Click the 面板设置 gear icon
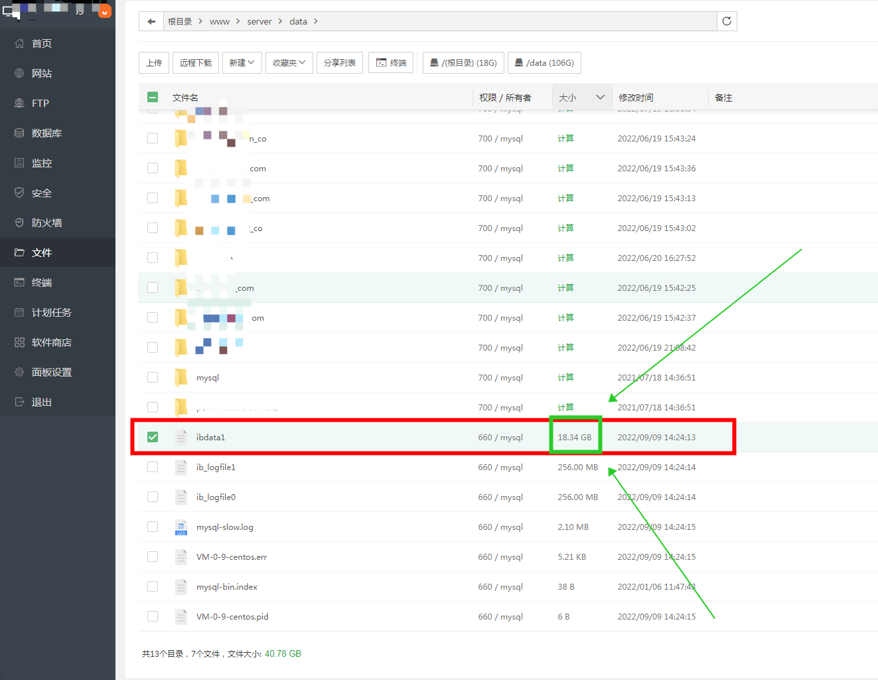 pyautogui.click(x=19, y=372)
